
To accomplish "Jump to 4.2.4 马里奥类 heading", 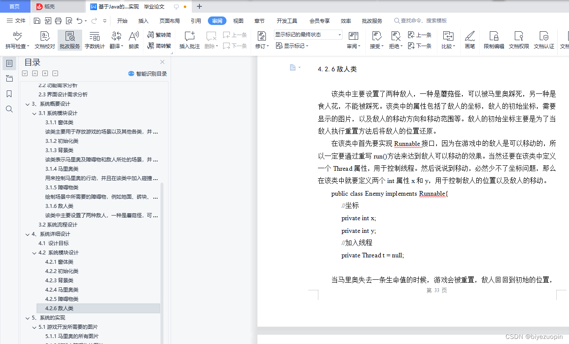I will [x=62, y=290].
